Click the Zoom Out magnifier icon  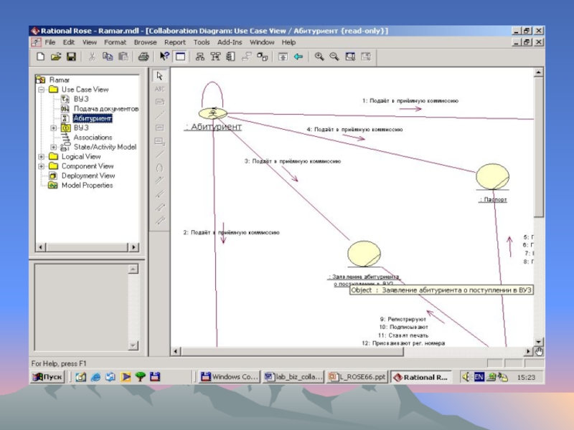pyautogui.click(x=334, y=57)
